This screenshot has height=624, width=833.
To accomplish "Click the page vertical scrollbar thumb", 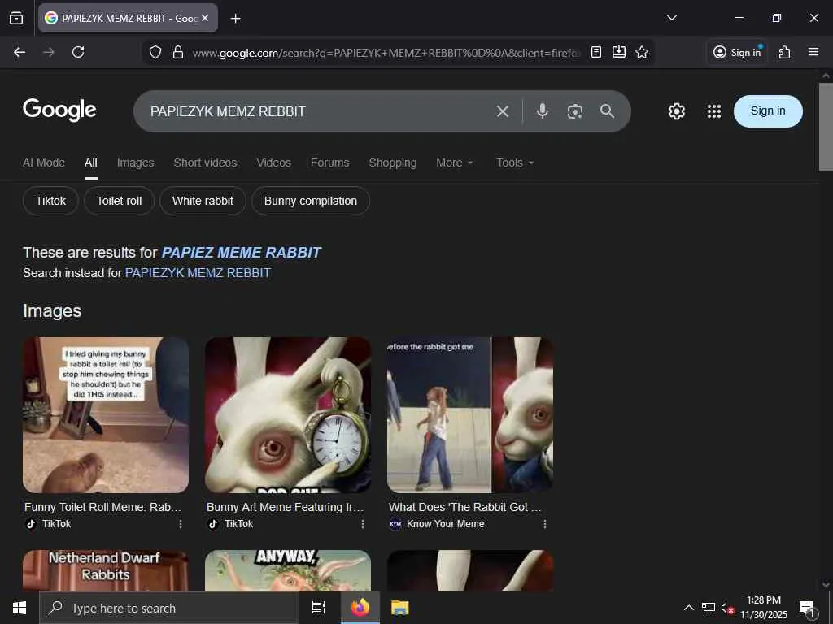I will 826,126.
